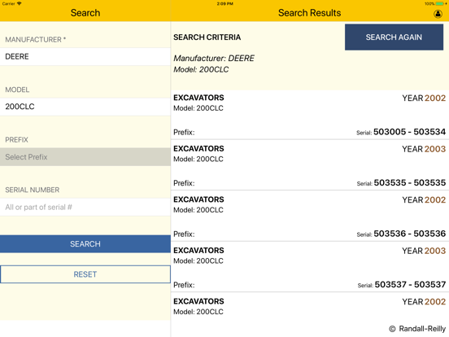Viewport: 449px width, 337px height.
Task: Focus the Model field containing 200CLC
Action: (85, 107)
